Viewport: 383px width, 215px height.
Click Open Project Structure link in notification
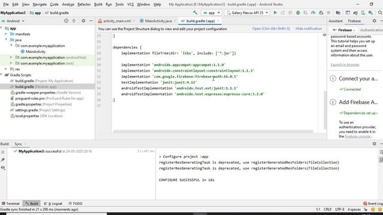coord(271,29)
